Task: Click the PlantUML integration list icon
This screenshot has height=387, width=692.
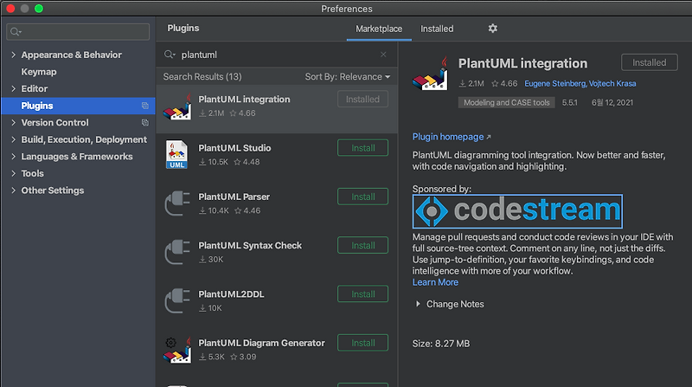Action: pyautogui.click(x=177, y=106)
